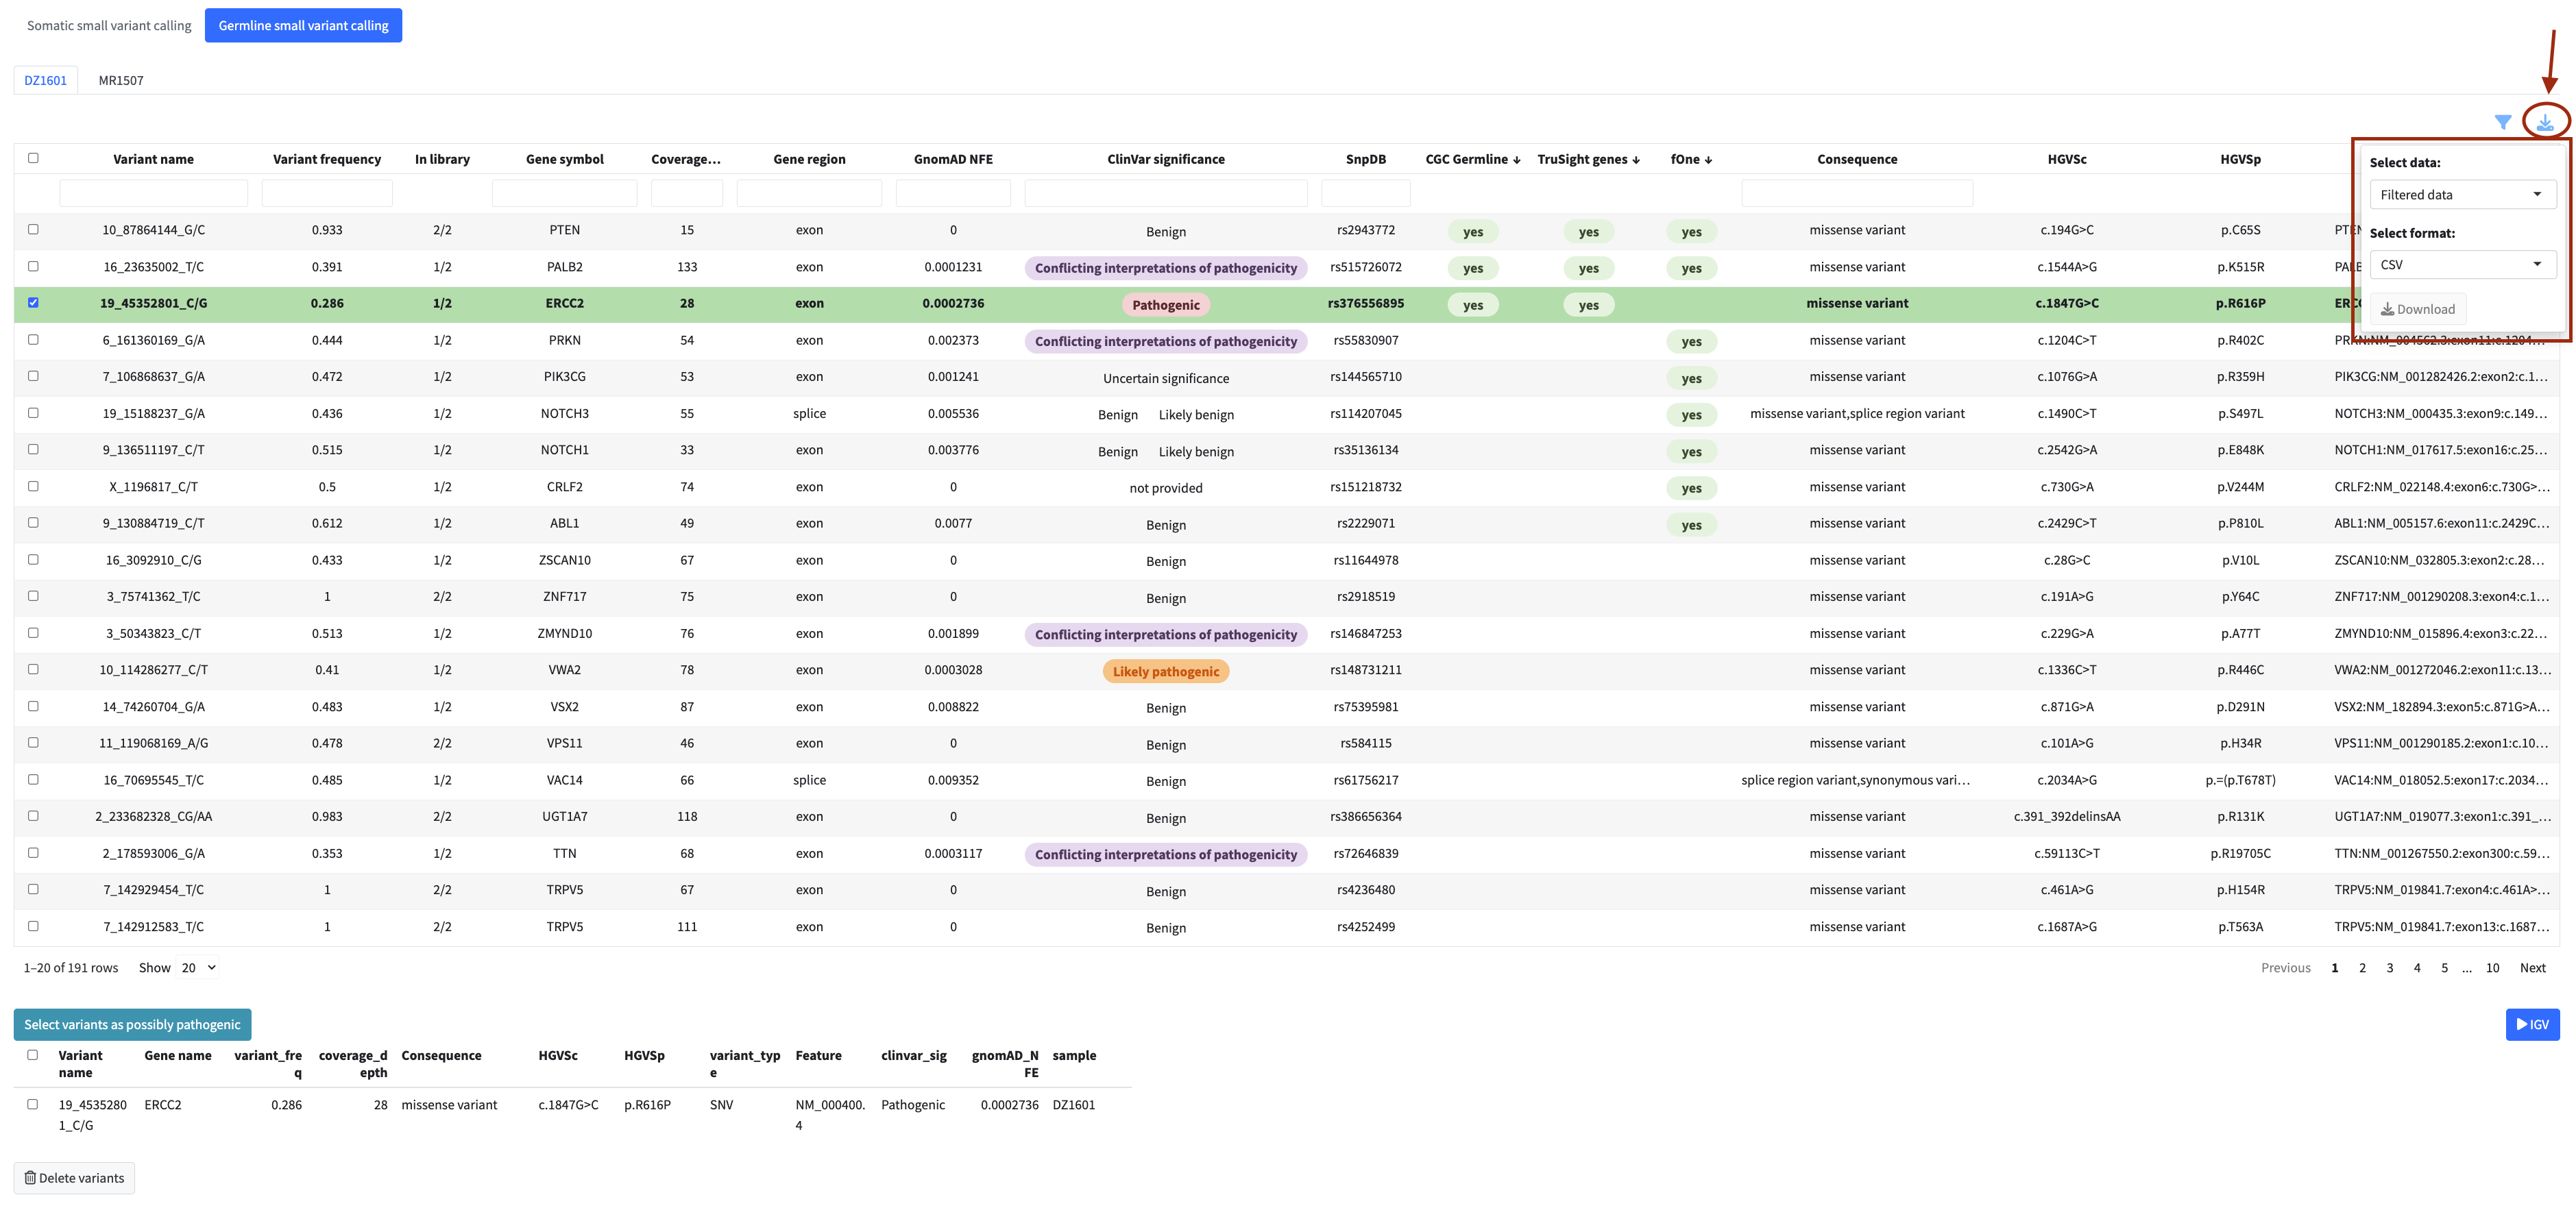Sort by the CGC Germline column arrow

tap(1516, 160)
